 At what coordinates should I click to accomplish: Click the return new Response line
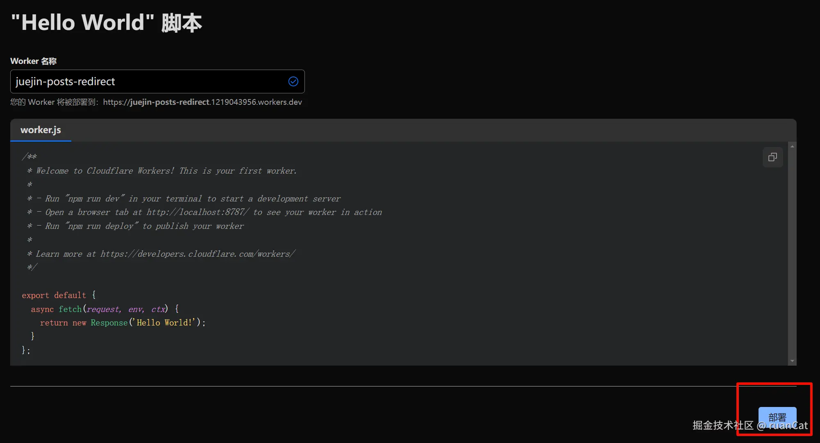123,323
